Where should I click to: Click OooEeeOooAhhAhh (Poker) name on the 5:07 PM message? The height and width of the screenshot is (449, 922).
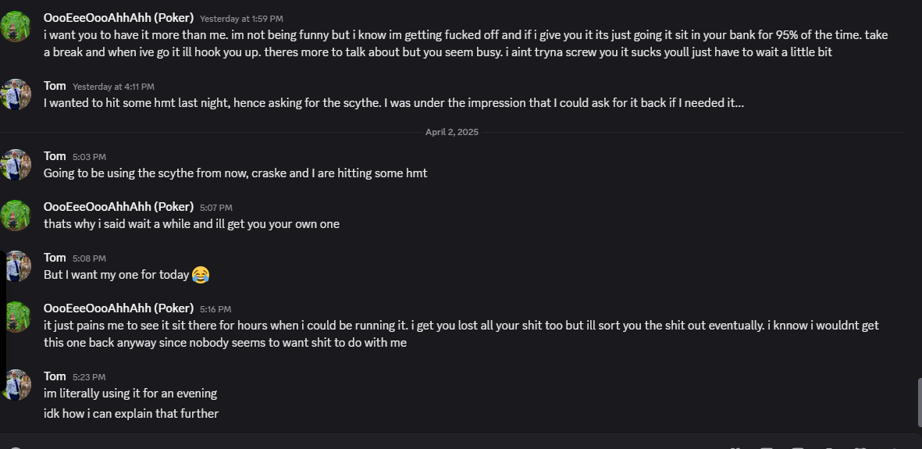(119, 206)
